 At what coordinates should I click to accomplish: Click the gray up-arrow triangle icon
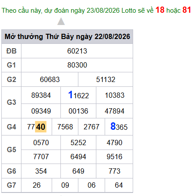click(x=61, y=21)
